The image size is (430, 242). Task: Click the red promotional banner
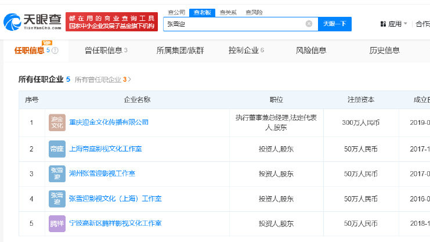pos(111,21)
